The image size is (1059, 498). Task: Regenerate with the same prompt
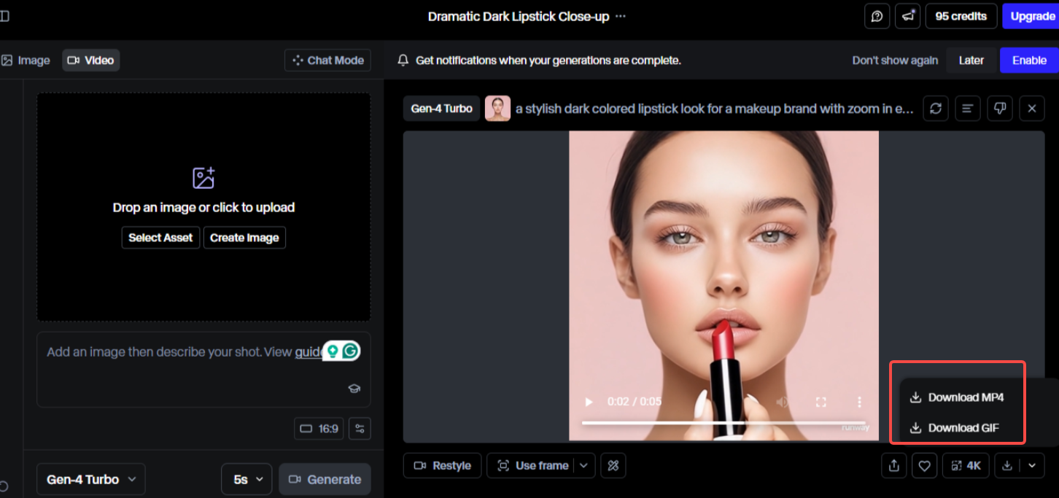coord(936,108)
